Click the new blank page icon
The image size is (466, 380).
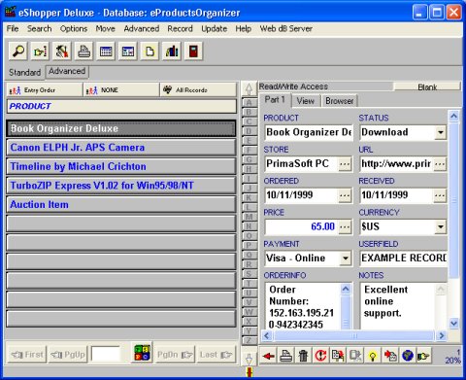pyautogui.click(x=150, y=52)
